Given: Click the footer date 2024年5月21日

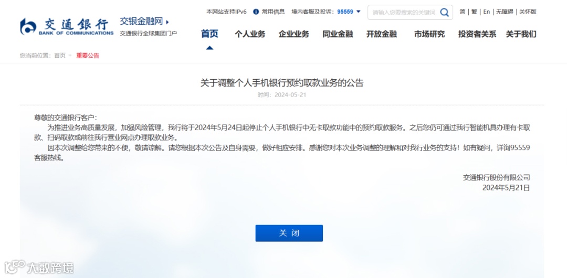Looking at the screenshot, I should (x=506, y=188).
